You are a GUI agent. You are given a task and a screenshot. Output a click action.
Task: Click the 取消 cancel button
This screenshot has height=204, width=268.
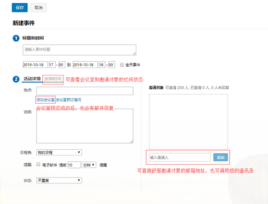pos(38,8)
